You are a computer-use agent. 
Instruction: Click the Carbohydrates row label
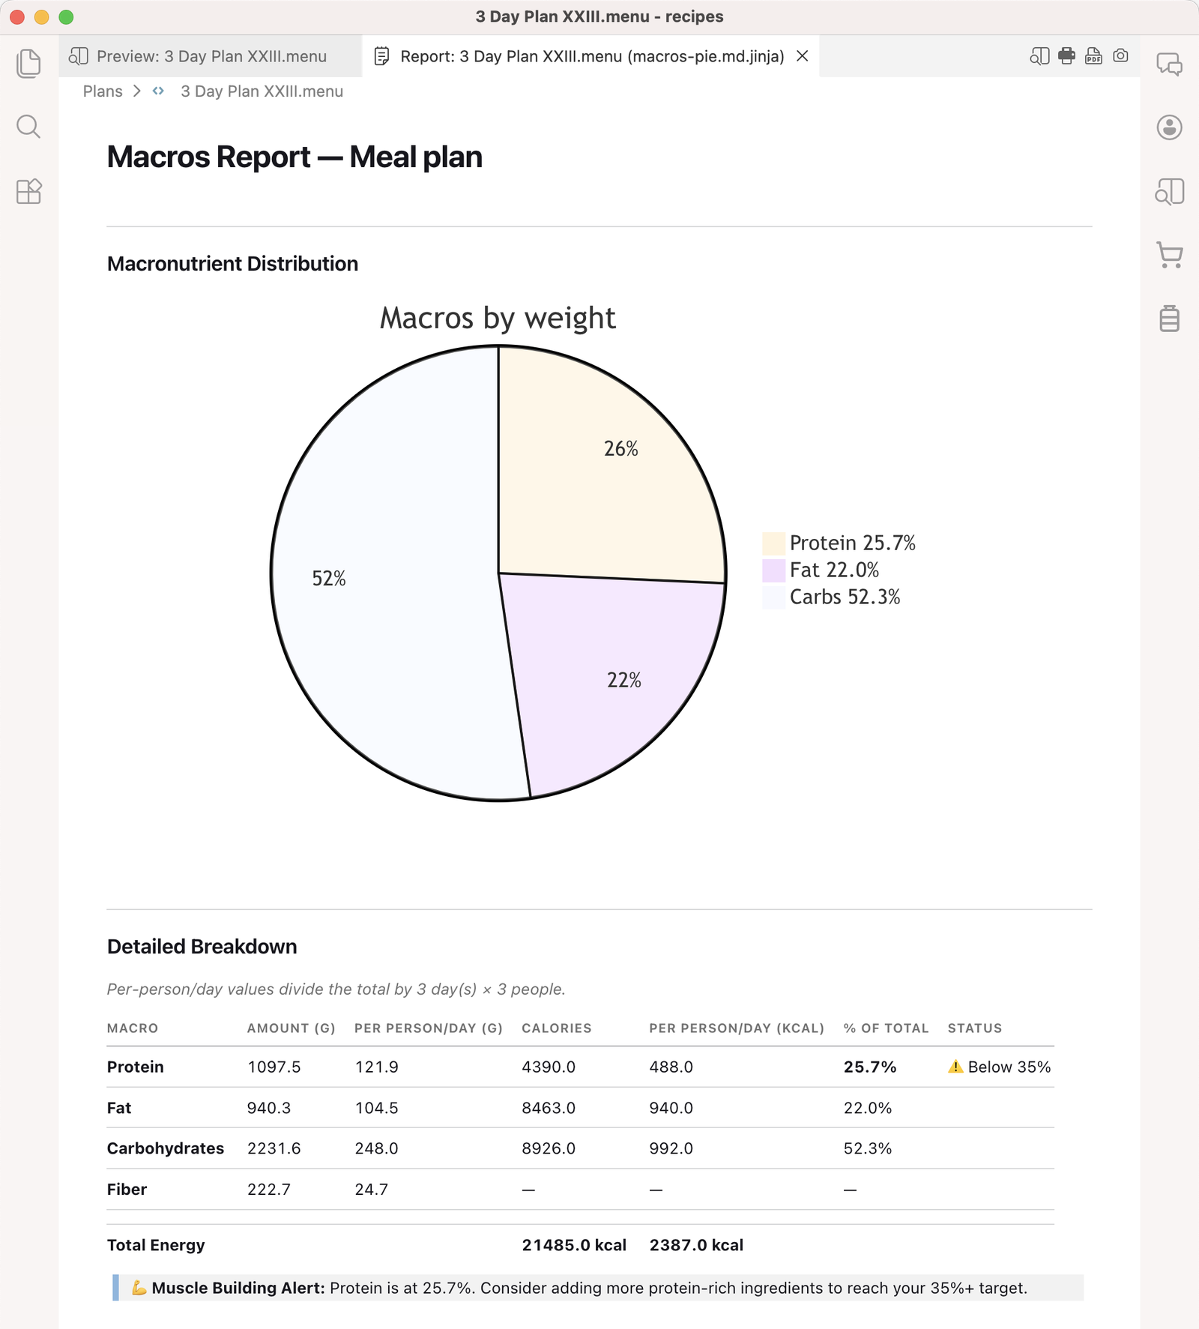(165, 1148)
